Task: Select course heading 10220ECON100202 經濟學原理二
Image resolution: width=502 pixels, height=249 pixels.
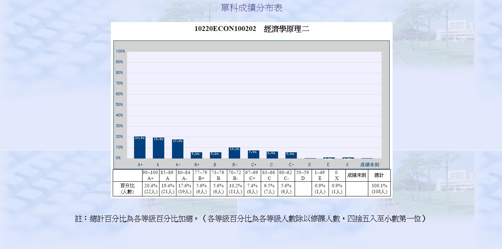Action: [252, 29]
